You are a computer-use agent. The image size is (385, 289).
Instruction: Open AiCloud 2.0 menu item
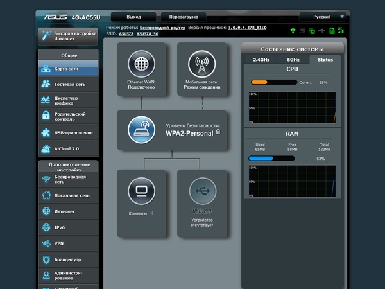point(68,149)
